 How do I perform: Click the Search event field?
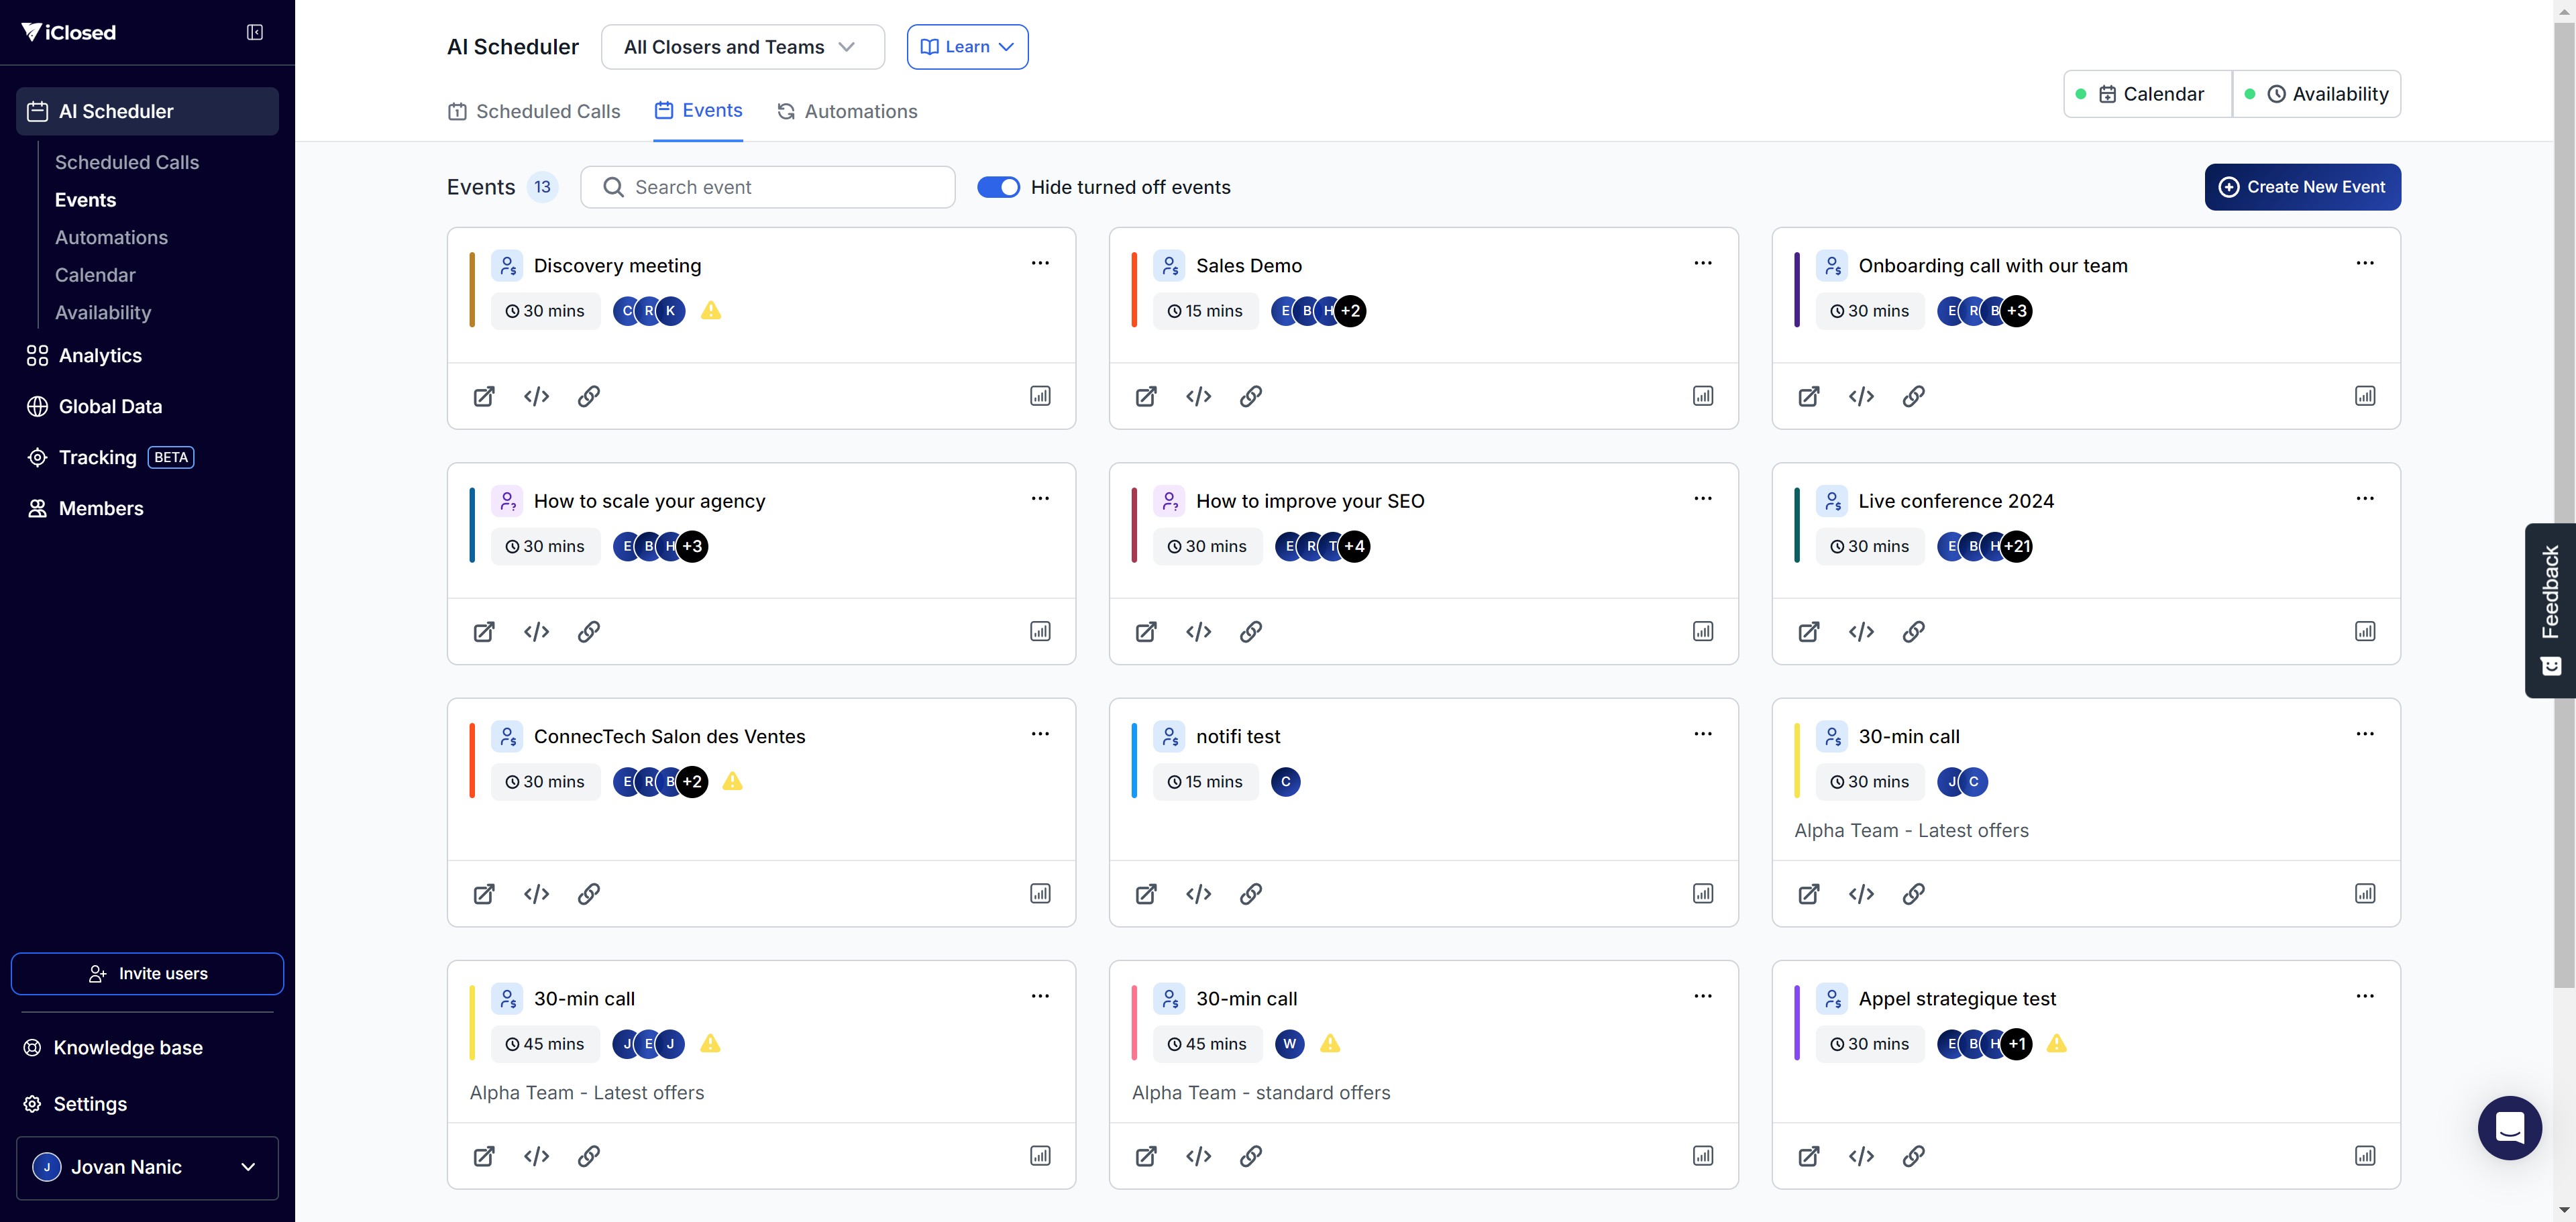click(768, 187)
